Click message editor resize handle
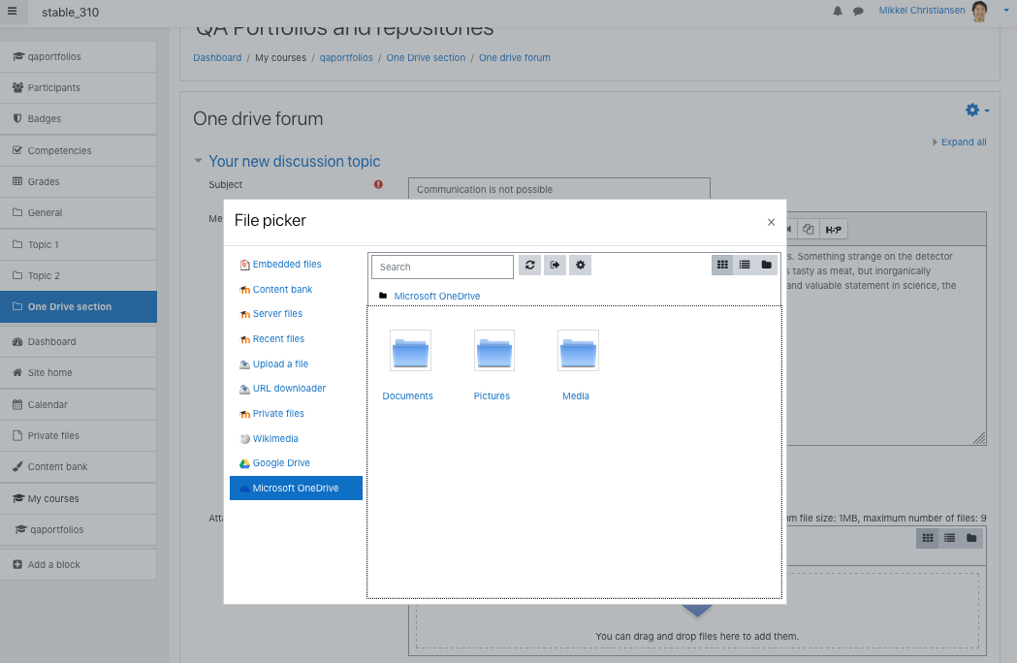Screen dimensions: 1017x663 tap(979, 438)
